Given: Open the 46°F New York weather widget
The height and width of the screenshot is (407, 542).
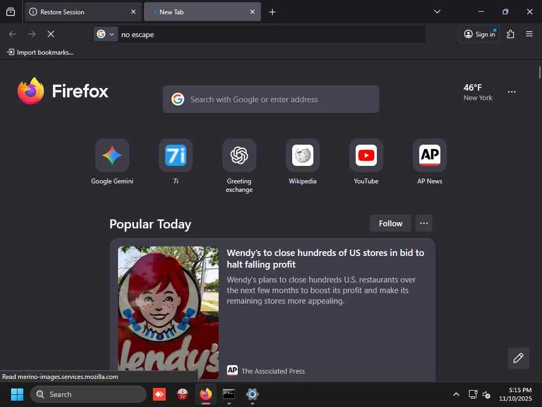Looking at the screenshot, I should pos(478,92).
